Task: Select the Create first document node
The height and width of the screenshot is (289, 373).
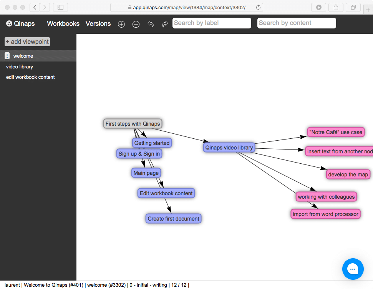Action: 173,219
